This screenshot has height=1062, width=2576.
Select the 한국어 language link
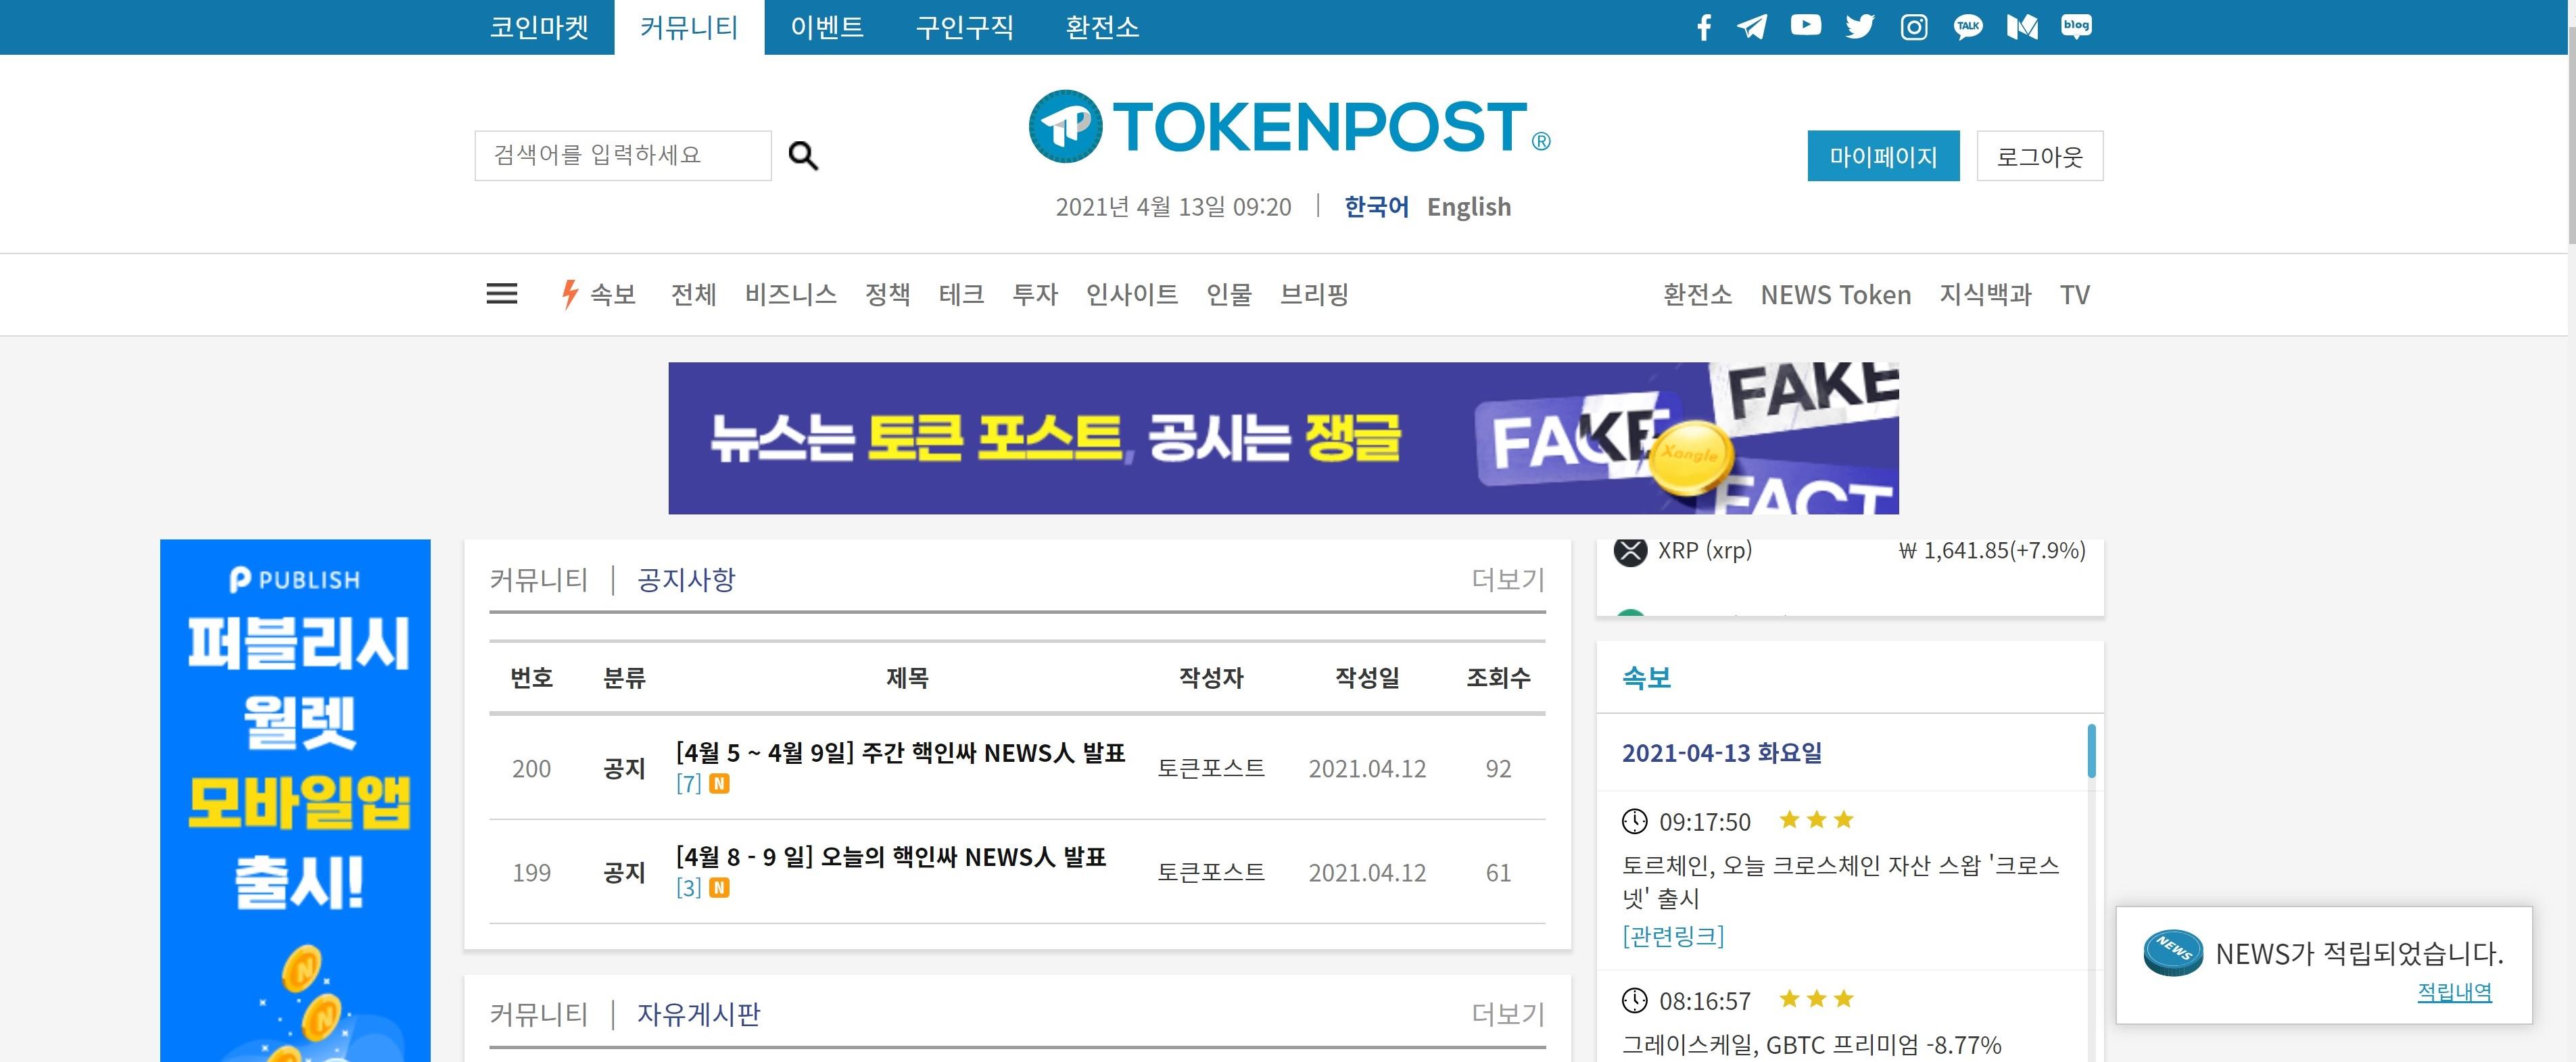[x=1376, y=206]
